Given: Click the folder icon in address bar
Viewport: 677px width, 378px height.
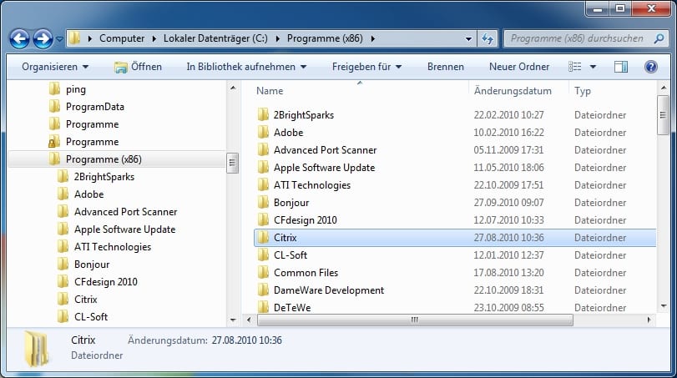Looking at the screenshot, I should pos(74,38).
